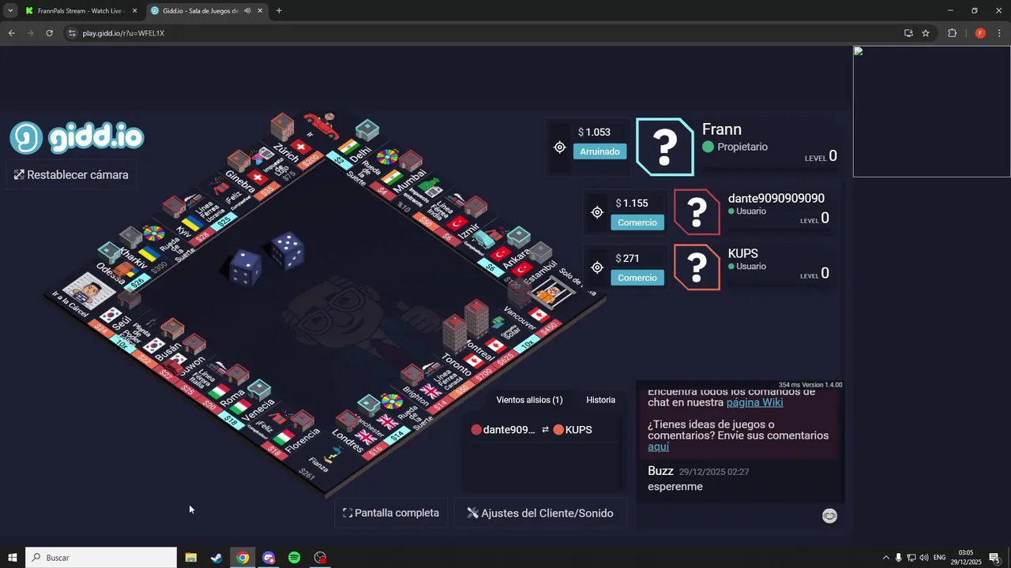Go back in browser history
This screenshot has width=1011, height=568.
[x=11, y=33]
